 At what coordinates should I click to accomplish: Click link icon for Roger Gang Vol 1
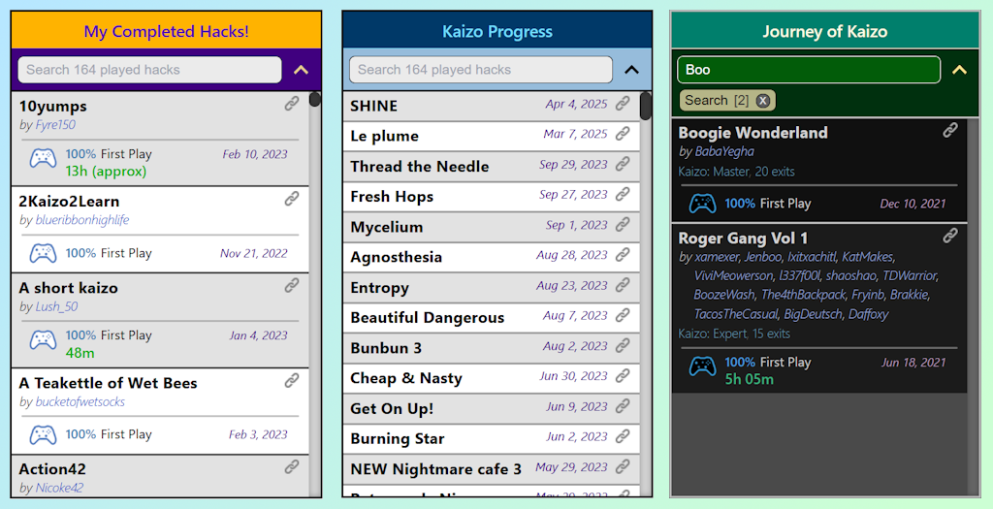coord(951,236)
